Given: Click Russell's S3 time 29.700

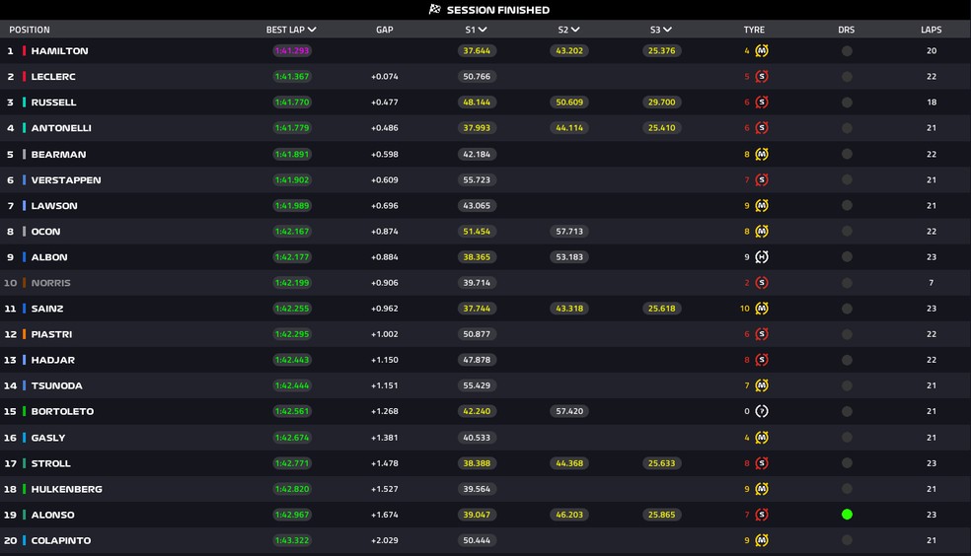Looking at the screenshot, I should (x=661, y=103).
